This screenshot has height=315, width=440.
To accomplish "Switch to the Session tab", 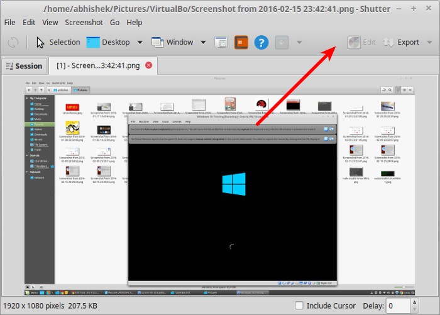I will point(24,66).
